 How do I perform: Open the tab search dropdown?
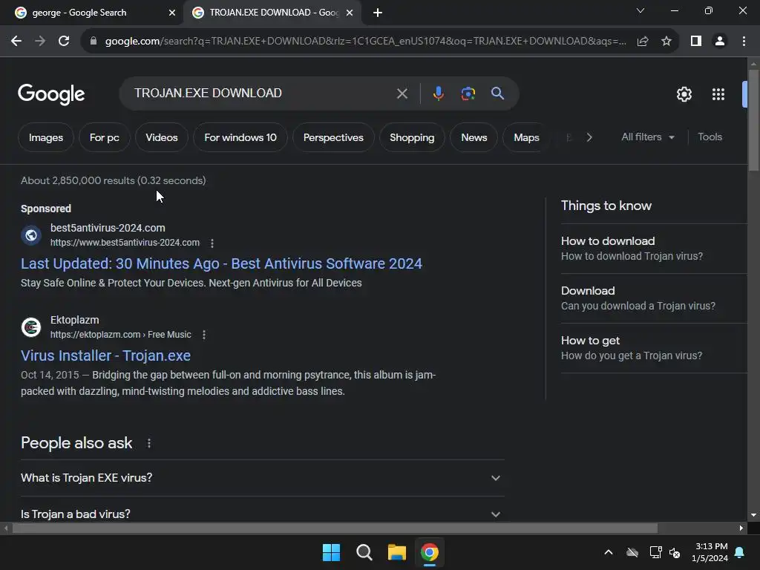pyautogui.click(x=641, y=10)
